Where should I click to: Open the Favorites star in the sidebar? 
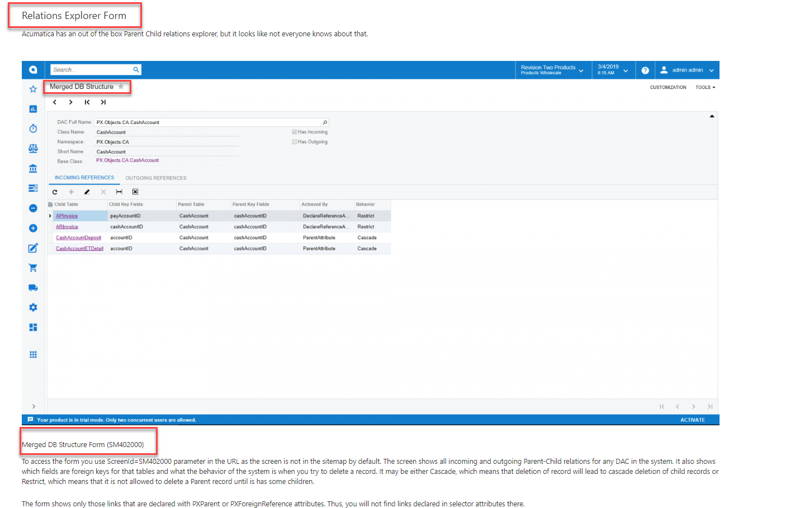tap(33, 89)
